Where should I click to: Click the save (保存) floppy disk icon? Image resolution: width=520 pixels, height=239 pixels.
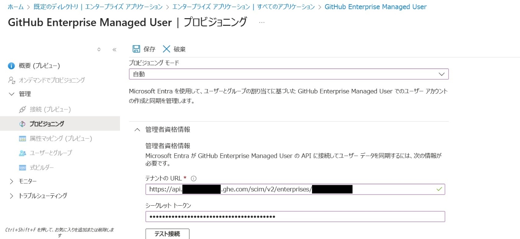136,49
